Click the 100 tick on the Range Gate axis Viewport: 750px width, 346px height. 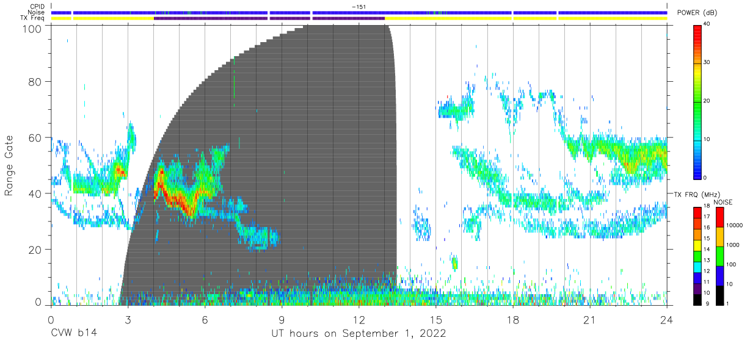(32, 28)
